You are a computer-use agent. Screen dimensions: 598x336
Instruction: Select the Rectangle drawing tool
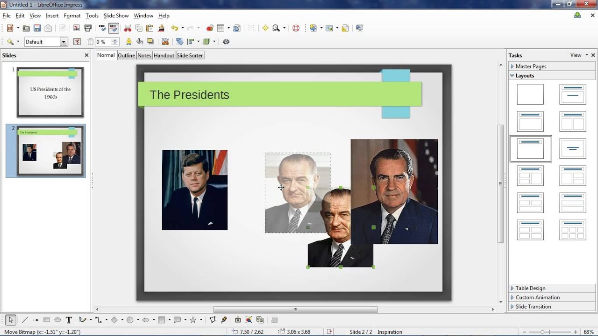click(x=46, y=320)
